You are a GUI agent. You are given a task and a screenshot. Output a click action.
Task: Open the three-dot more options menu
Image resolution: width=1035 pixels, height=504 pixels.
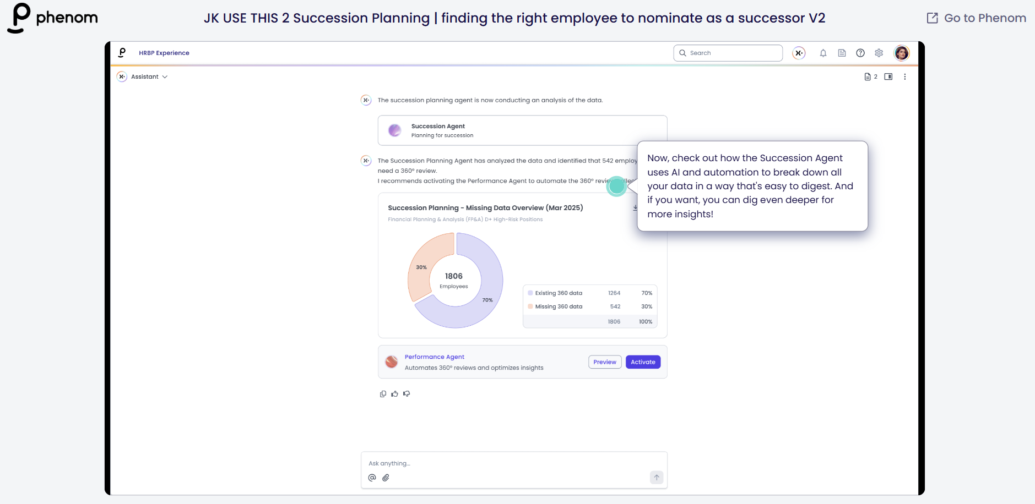click(x=904, y=77)
